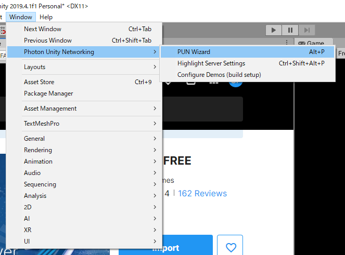Expand Asset Management submenu

click(84, 109)
